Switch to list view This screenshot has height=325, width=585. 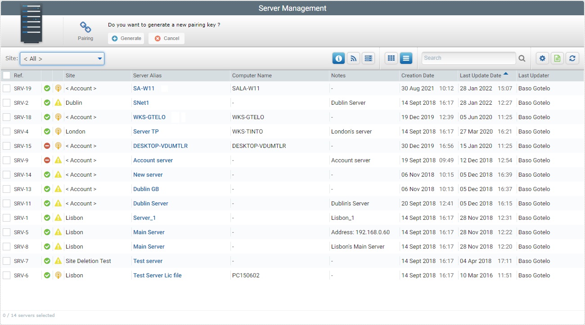pyautogui.click(x=406, y=58)
